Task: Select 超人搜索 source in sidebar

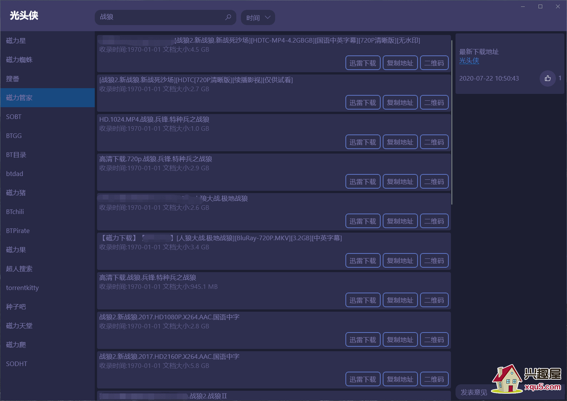Action: click(48, 269)
